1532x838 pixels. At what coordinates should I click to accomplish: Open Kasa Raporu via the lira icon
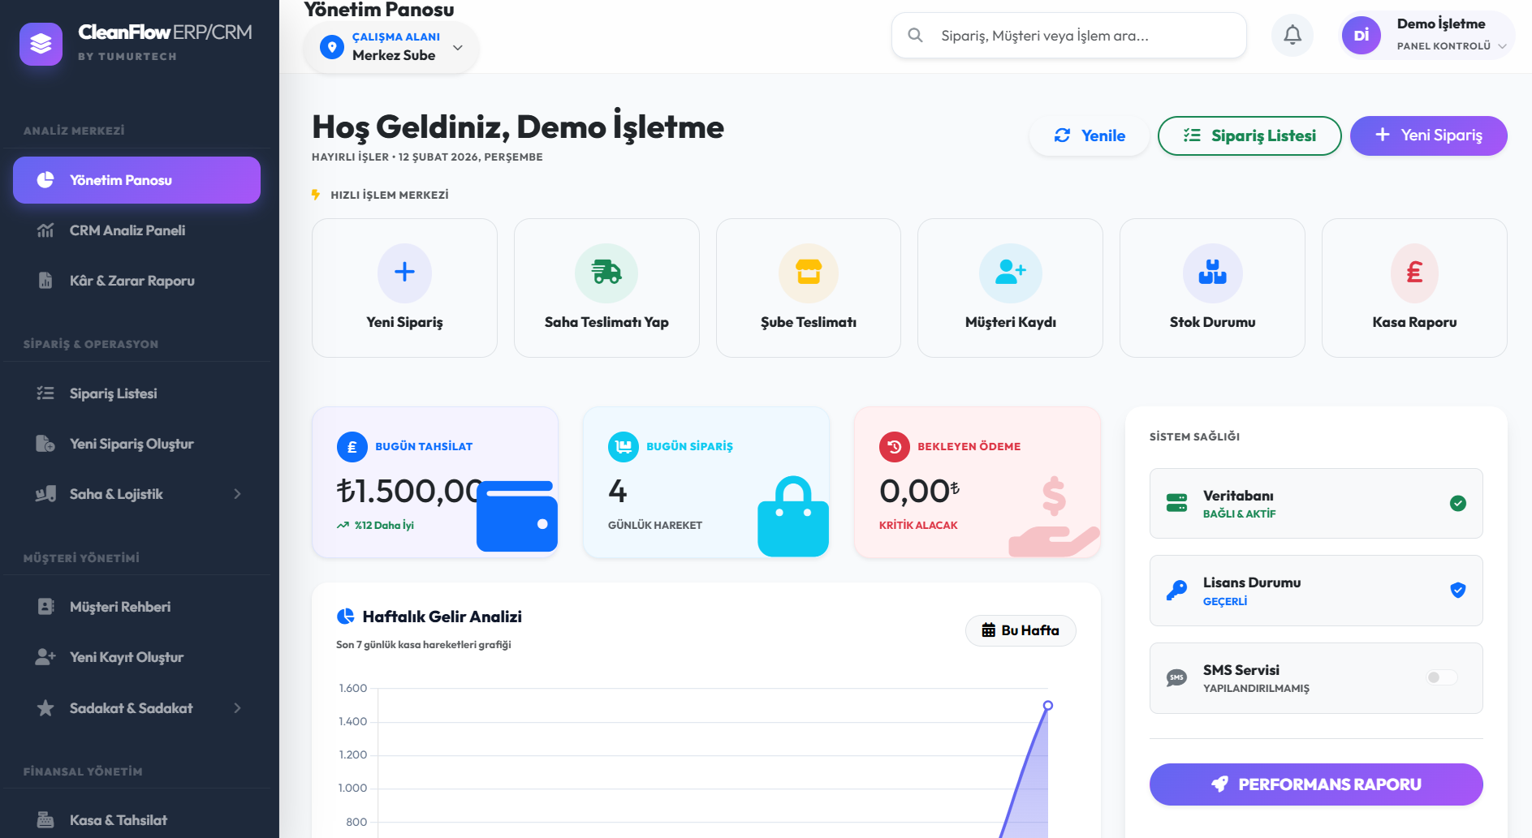click(1414, 273)
